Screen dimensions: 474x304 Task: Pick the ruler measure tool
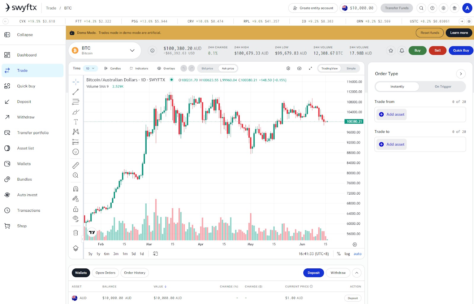(76, 165)
